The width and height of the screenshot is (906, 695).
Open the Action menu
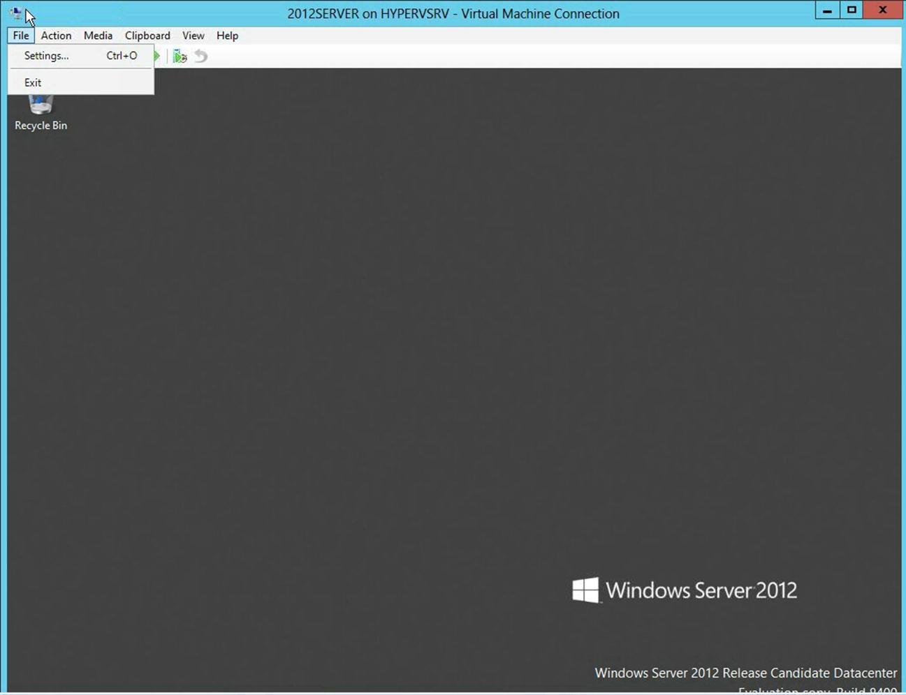tap(56, 36)
